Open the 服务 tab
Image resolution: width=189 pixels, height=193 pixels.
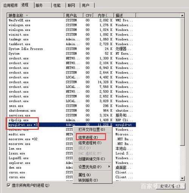tap(39, 5)
